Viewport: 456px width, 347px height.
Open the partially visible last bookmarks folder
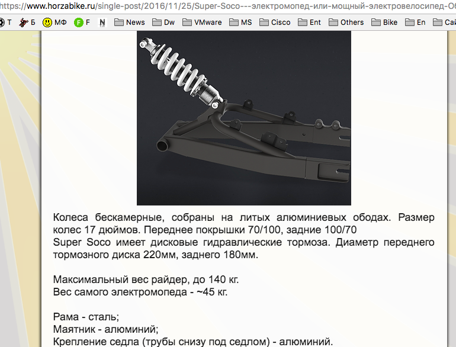(444, 23)
